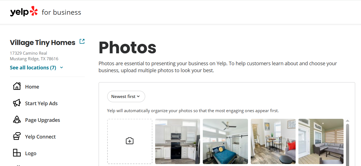Click the yelp for business header logo
Image resolution: width=361 pixels, height=166 pixels.
point(46,12)
